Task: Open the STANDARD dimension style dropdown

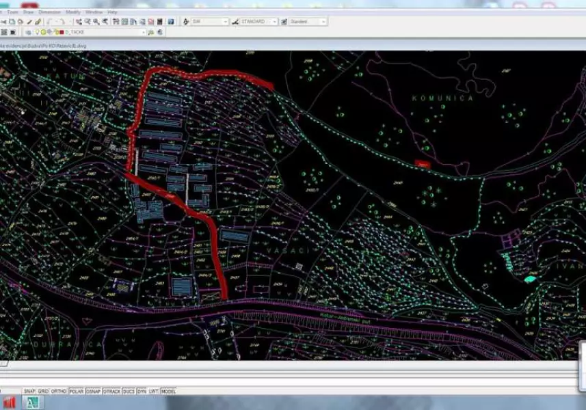Action: pyautogui.click(x=274, y=22)
